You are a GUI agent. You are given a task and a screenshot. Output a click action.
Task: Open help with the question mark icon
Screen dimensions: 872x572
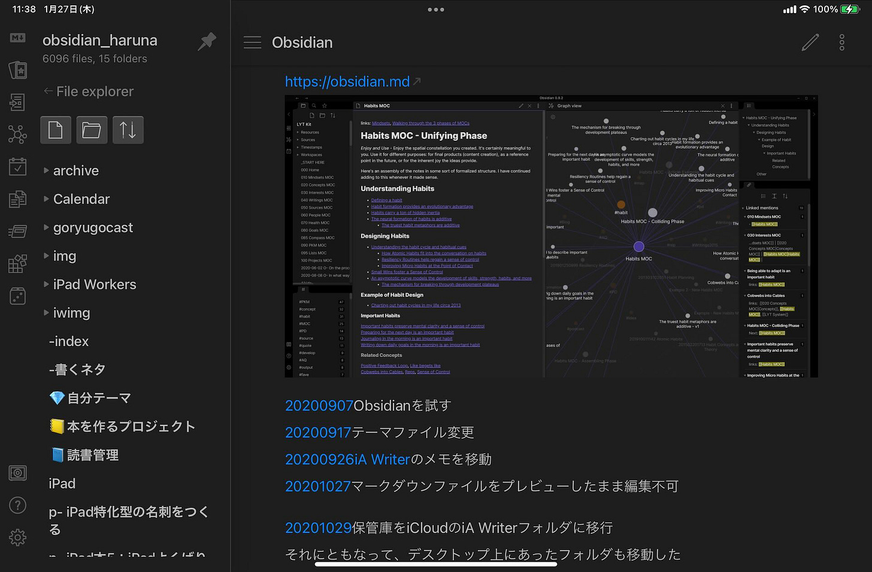tap(17, 506)
